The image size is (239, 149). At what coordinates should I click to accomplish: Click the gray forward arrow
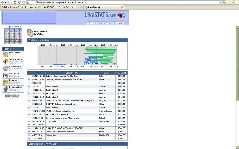pos(9,2)
